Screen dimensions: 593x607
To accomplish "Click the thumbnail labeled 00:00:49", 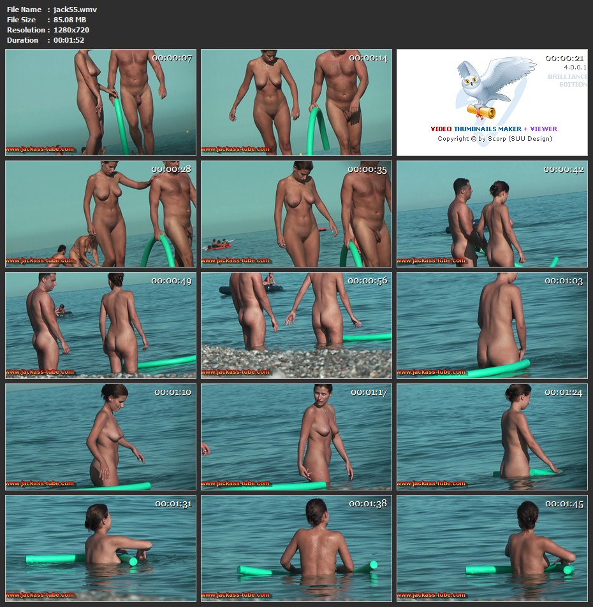I will [101, 325].
